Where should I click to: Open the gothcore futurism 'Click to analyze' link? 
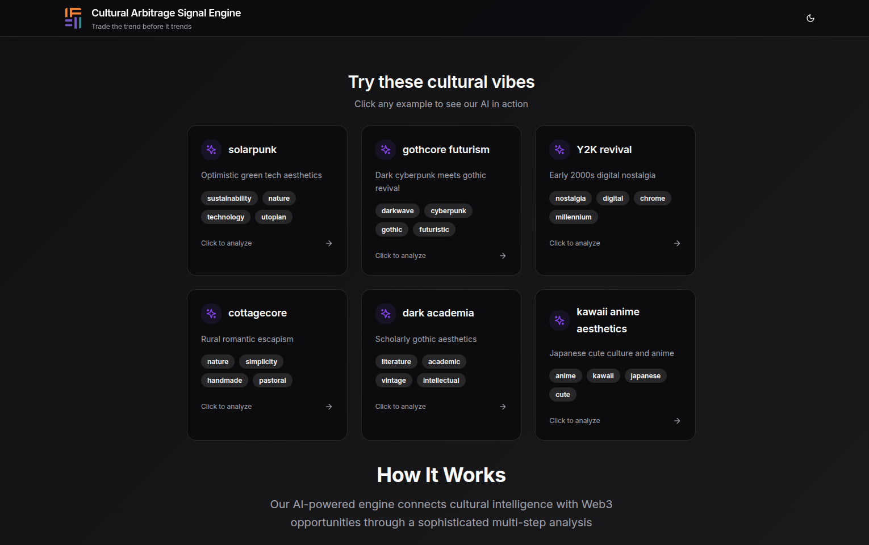(400, 256)
